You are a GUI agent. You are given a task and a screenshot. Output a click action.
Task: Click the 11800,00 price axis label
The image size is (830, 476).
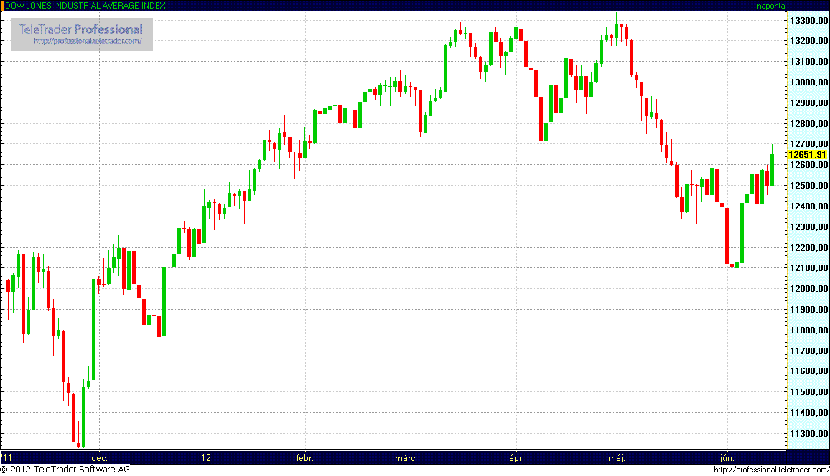[x=808, y=330]
